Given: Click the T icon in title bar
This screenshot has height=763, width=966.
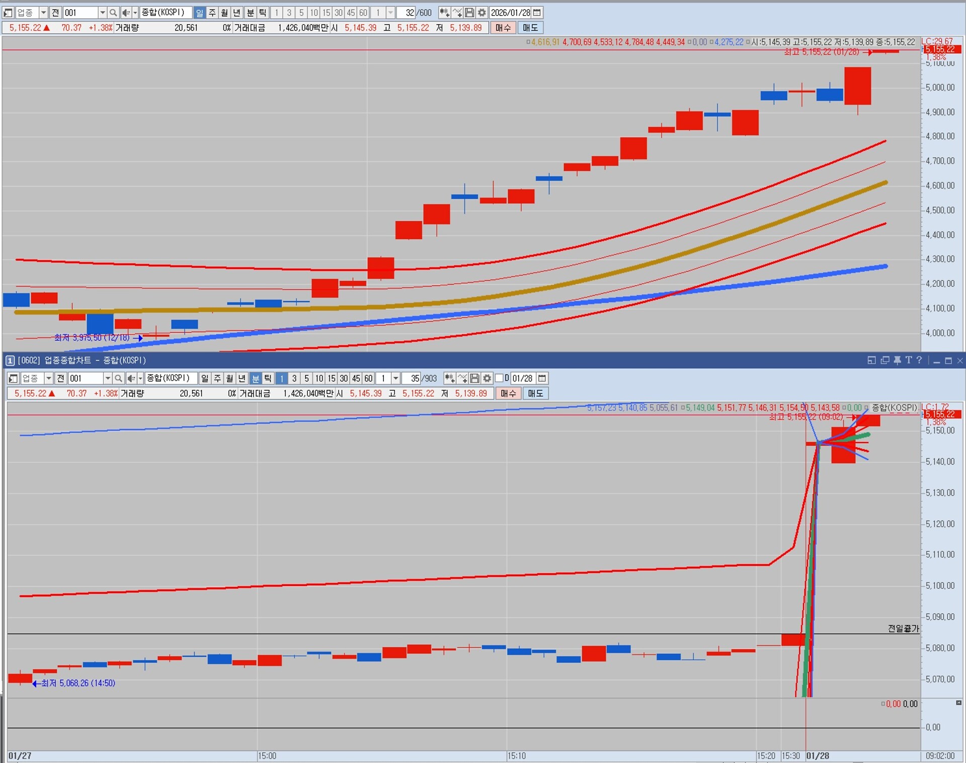Looking at the screenshot, I should [908, 360].
